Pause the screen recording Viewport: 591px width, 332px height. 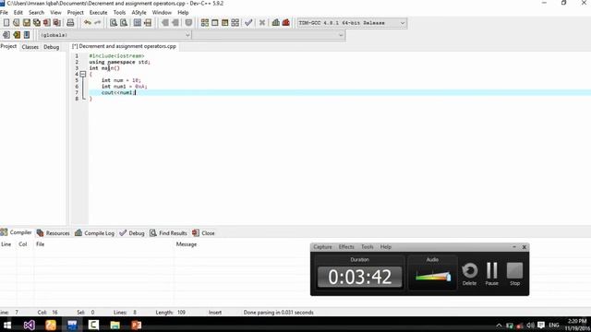tap(492, 274)
